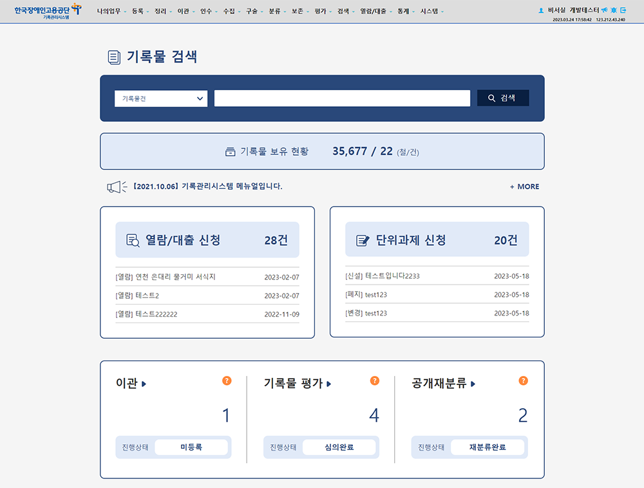
Task: Click the 공개재분류 count number 2
Action: point(522,415)
